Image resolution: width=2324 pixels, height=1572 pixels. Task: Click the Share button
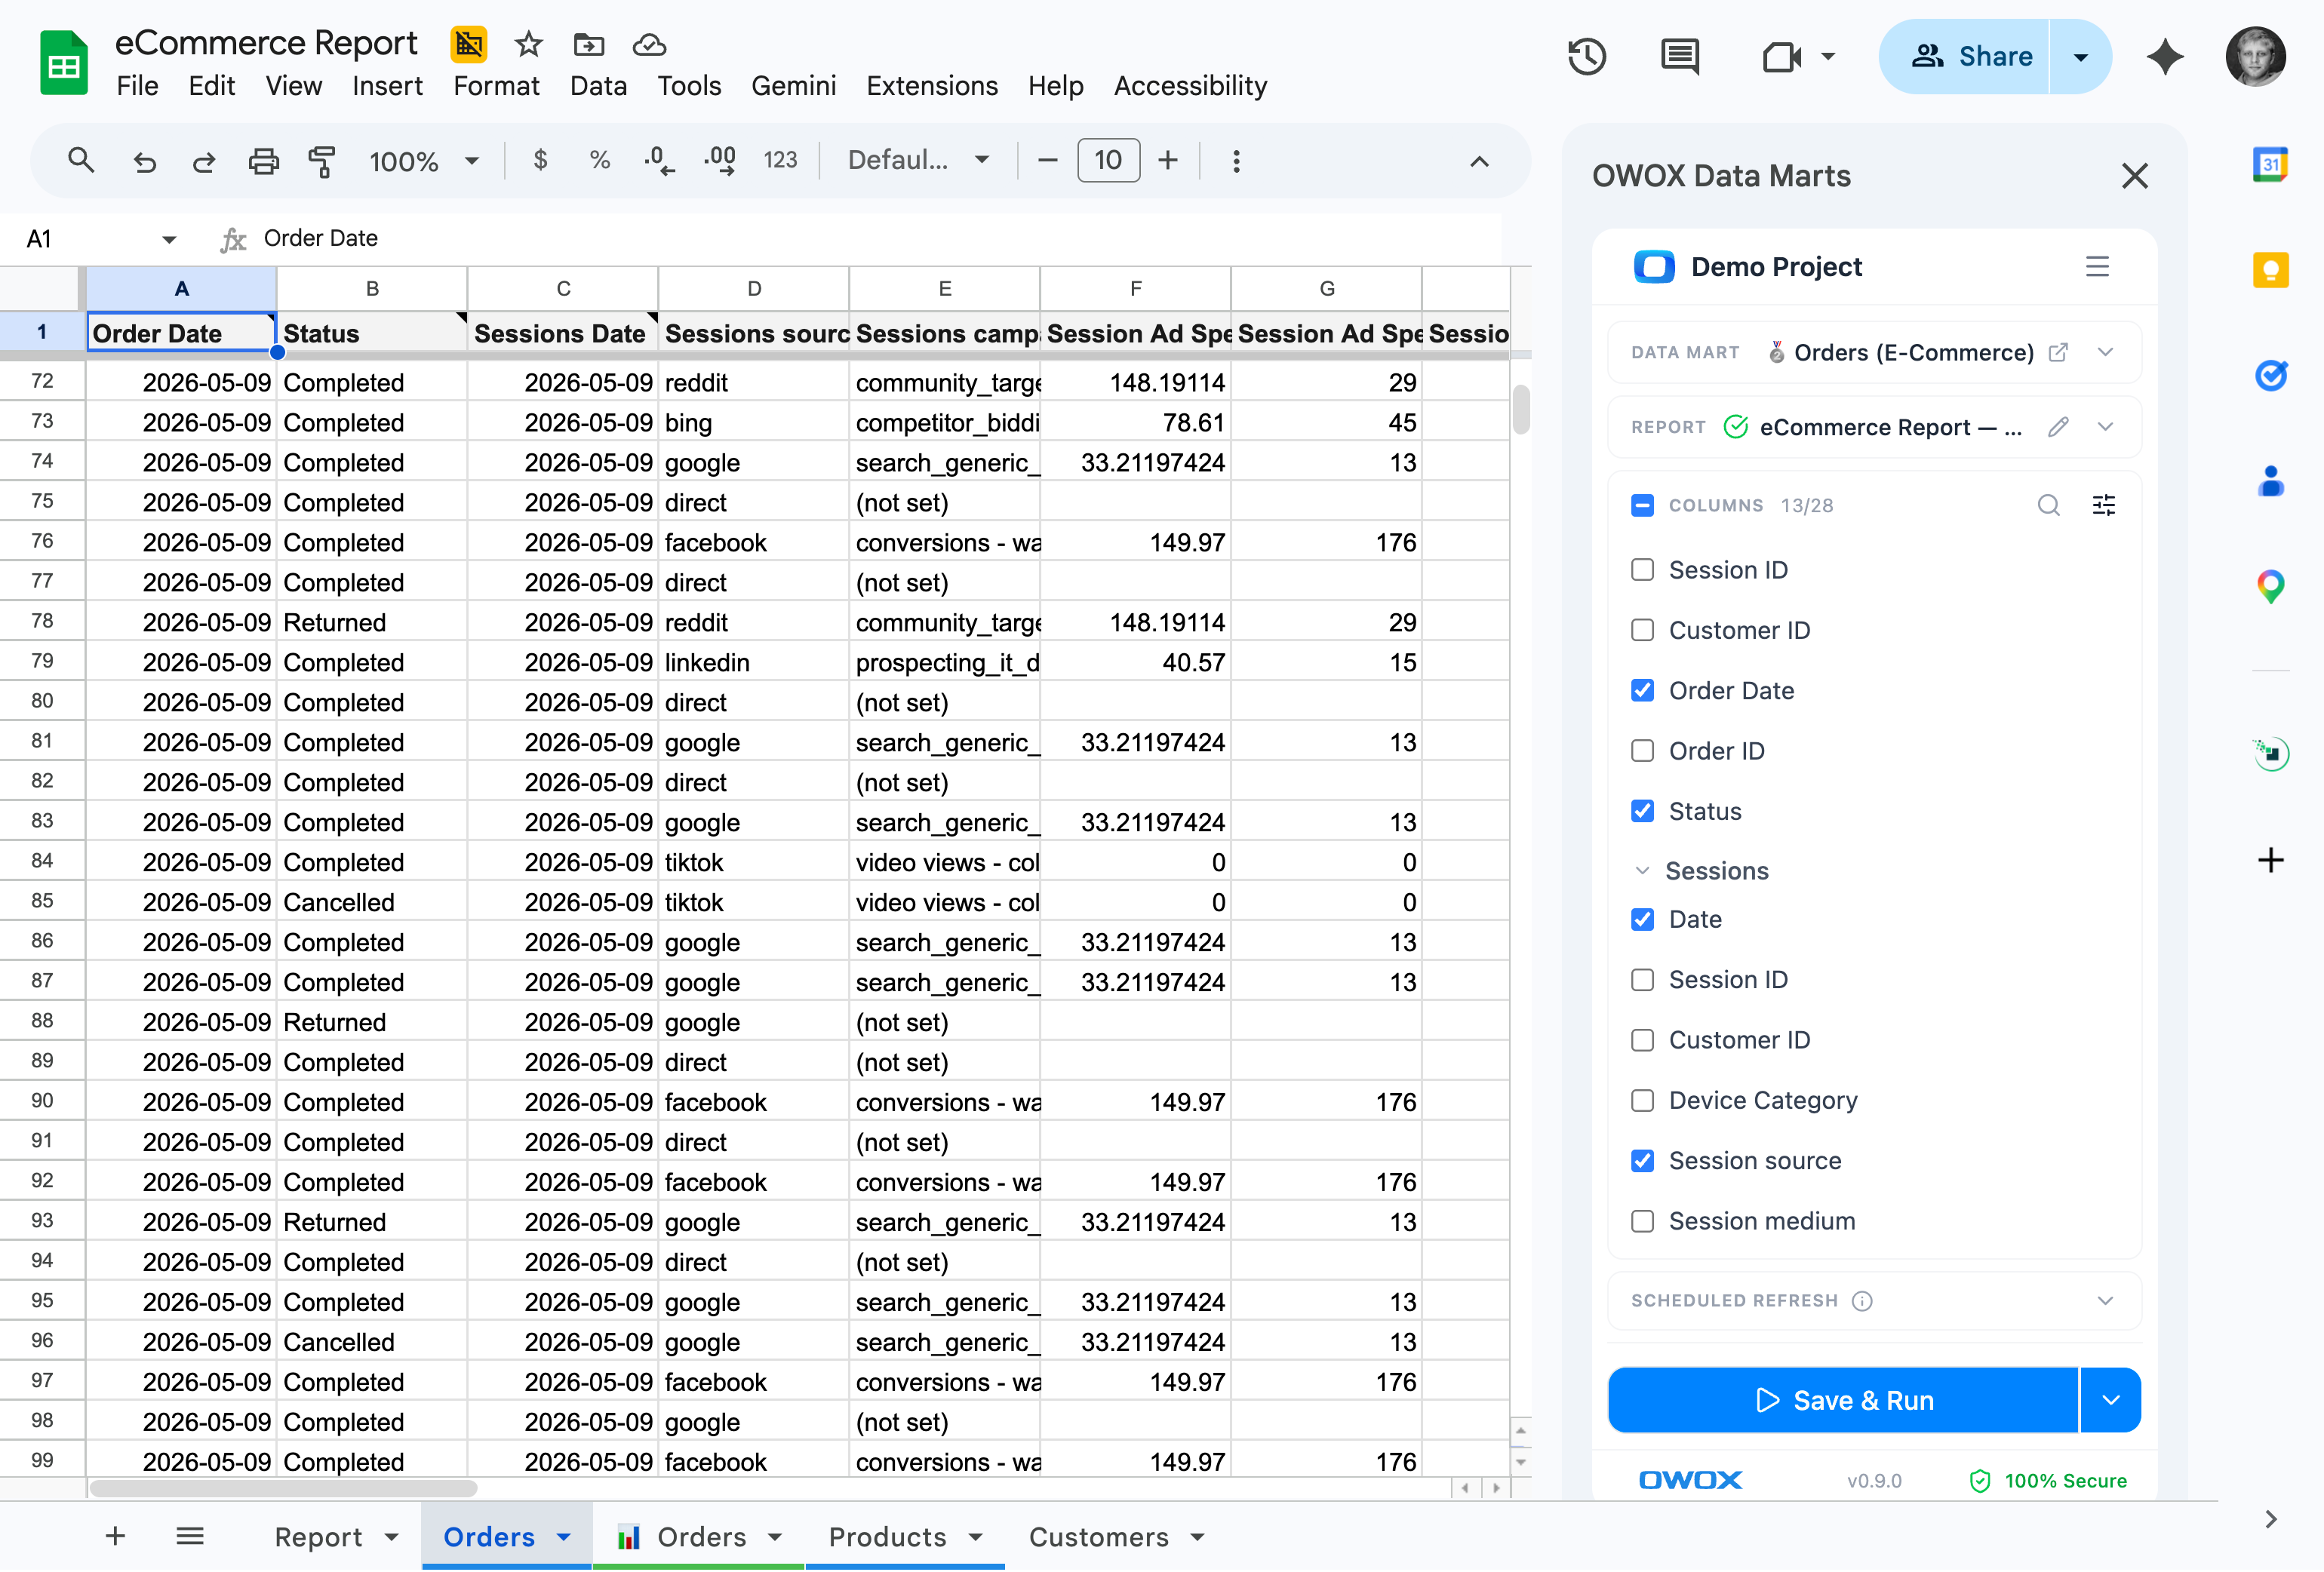1965,56
